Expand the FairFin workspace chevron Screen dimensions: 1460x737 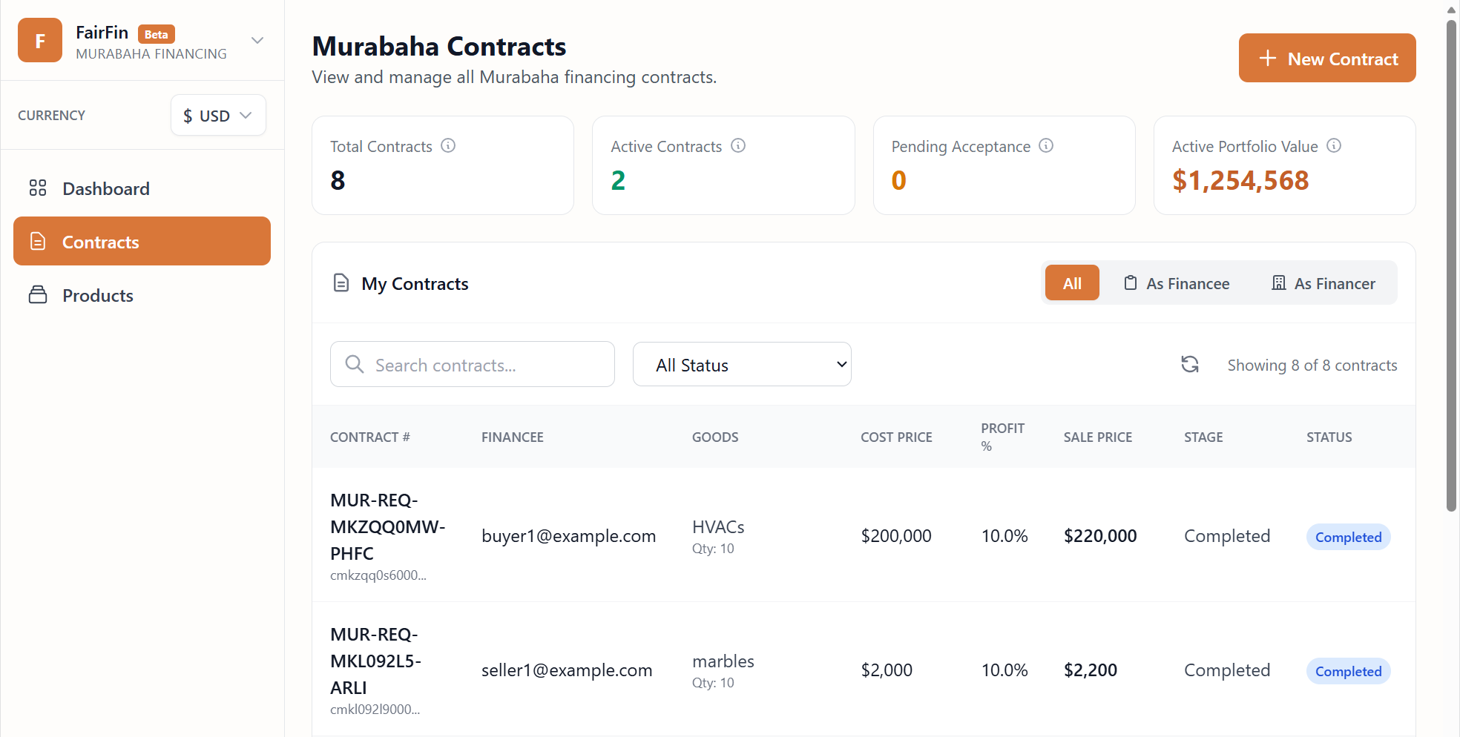click(257, 41)
